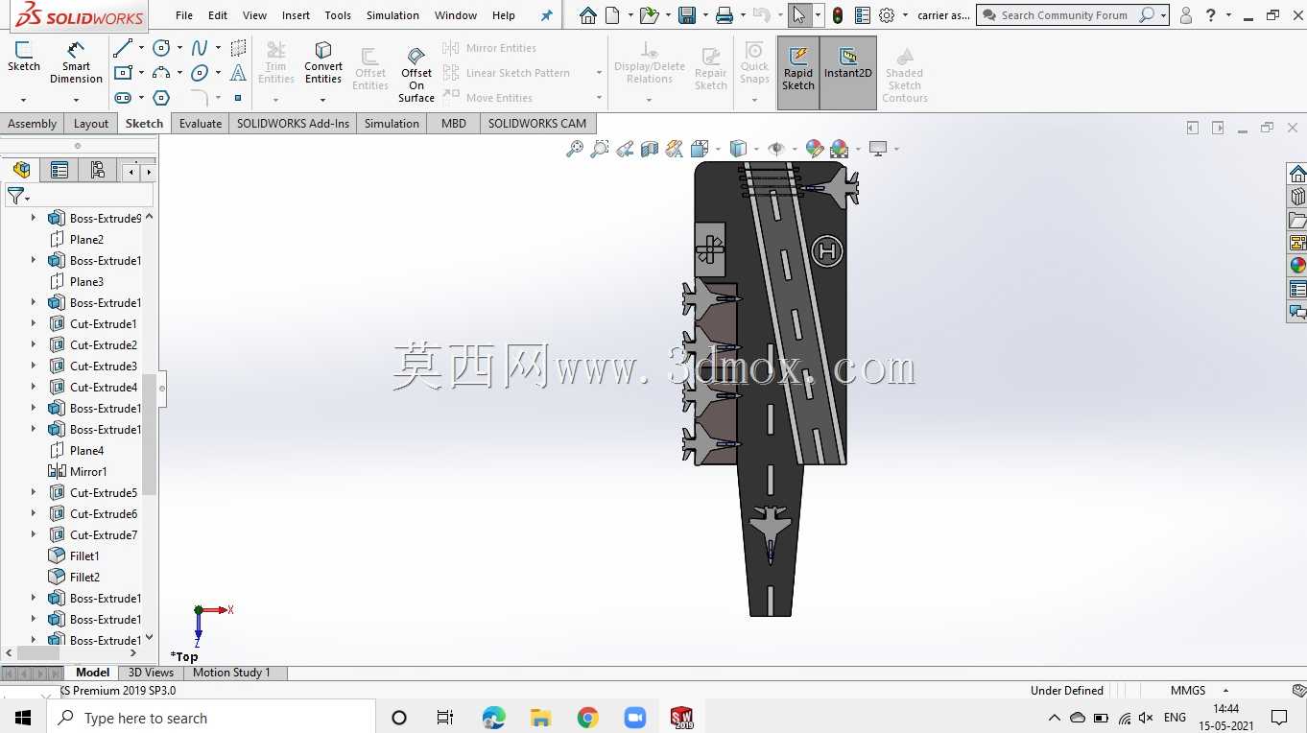
Task: Expand the Cut-Extrude1 feature
Action: tap(34, 323)
